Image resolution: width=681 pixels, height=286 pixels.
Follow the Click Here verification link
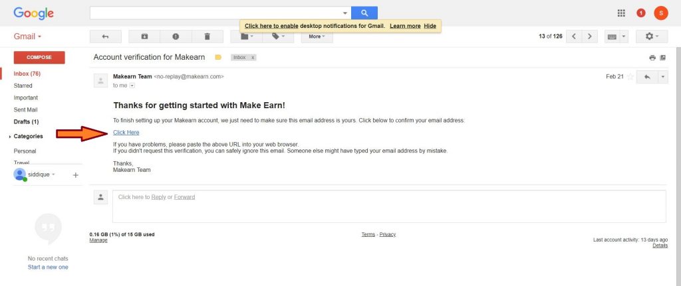coord(126,133)
